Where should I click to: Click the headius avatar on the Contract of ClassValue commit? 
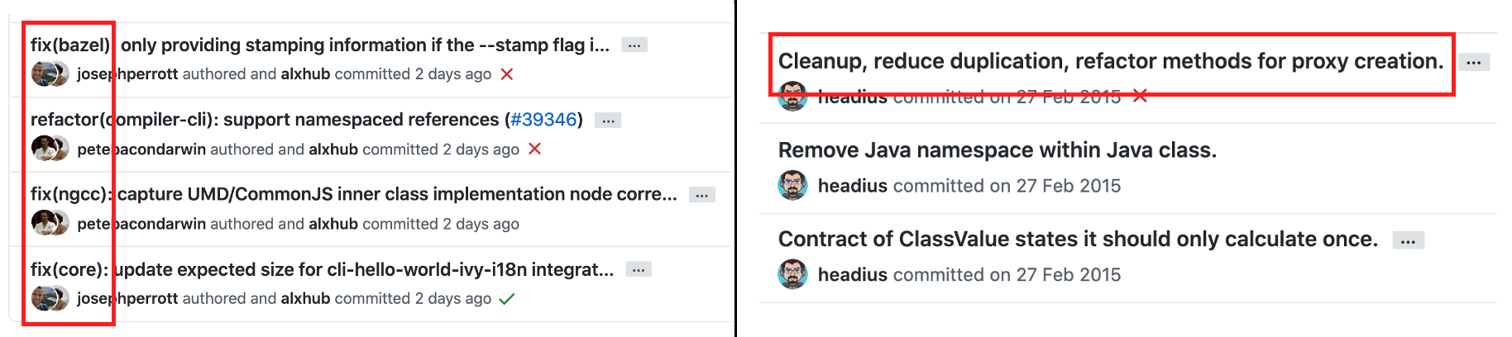coord(792,274)
